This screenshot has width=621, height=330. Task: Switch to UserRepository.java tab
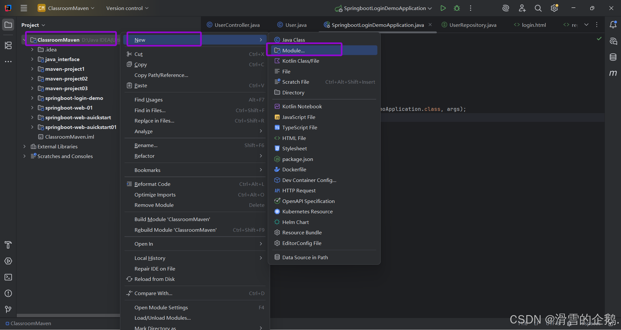tap(469, 25)
